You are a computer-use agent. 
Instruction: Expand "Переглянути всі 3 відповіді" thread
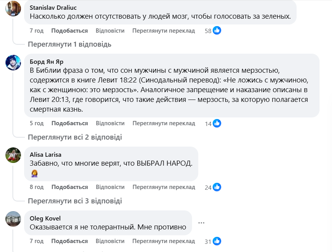point(75,201)
